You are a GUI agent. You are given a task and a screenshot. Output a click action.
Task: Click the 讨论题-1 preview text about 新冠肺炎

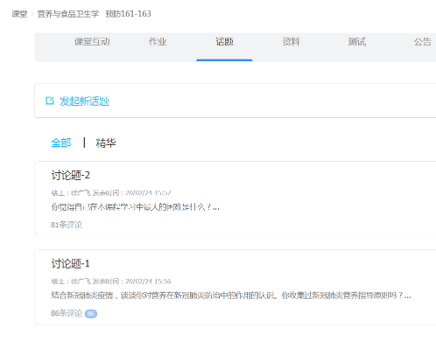pos(231,296)
